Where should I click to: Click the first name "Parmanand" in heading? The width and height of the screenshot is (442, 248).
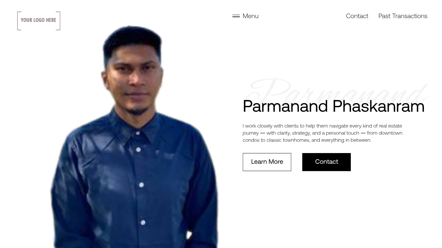(285, 106)
